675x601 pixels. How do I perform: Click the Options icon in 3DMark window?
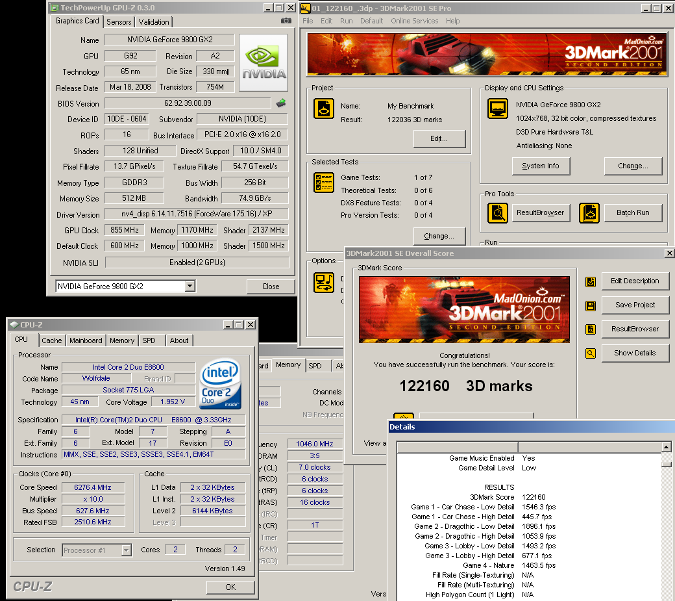(324, 283)
